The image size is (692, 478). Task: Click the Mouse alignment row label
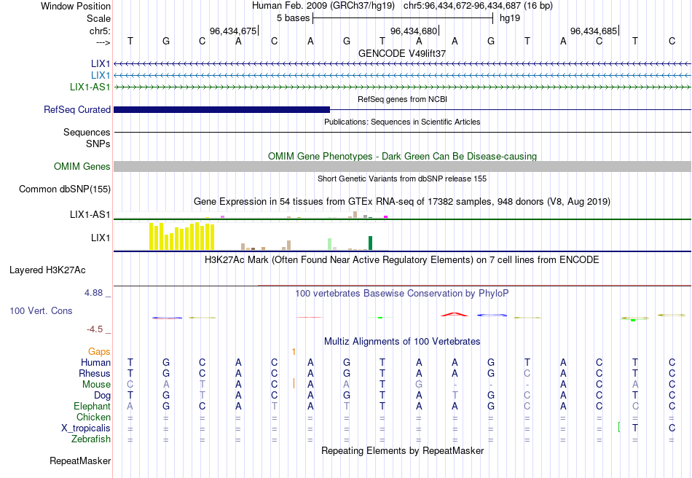tap(96, 385)
